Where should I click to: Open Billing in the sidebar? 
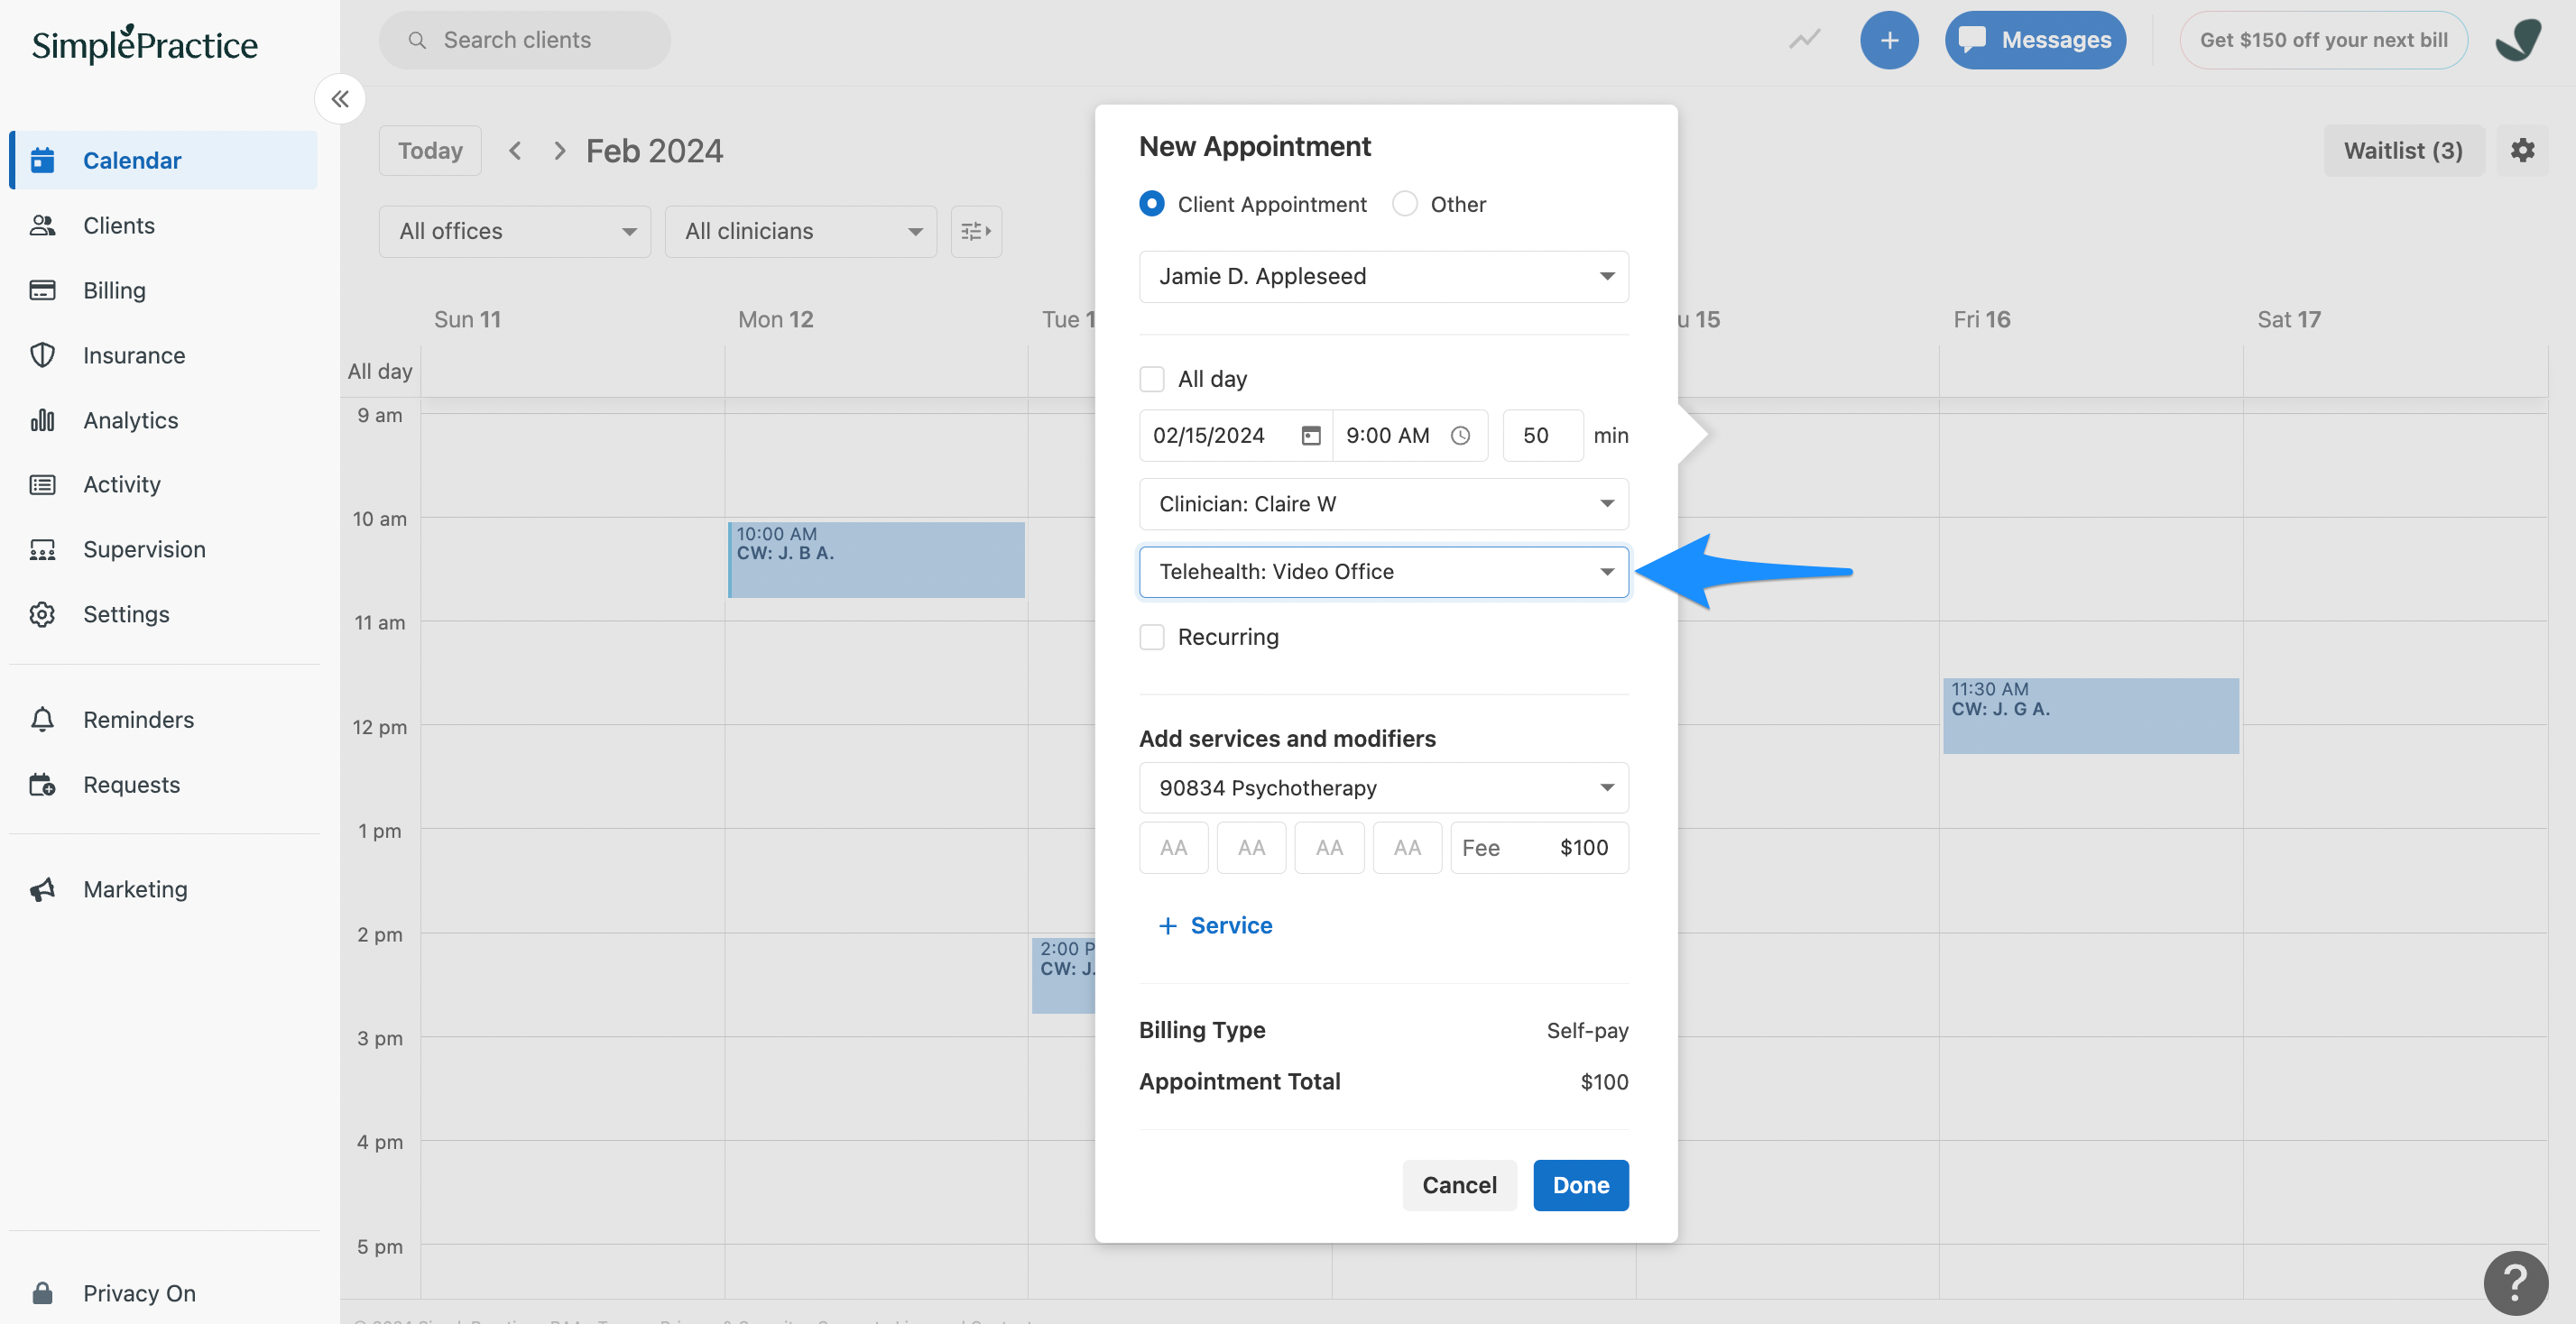click(114, 290)
